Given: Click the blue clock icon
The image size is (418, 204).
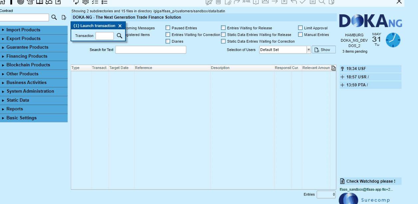Looking at the screenshot, I should tap(393, 40).
